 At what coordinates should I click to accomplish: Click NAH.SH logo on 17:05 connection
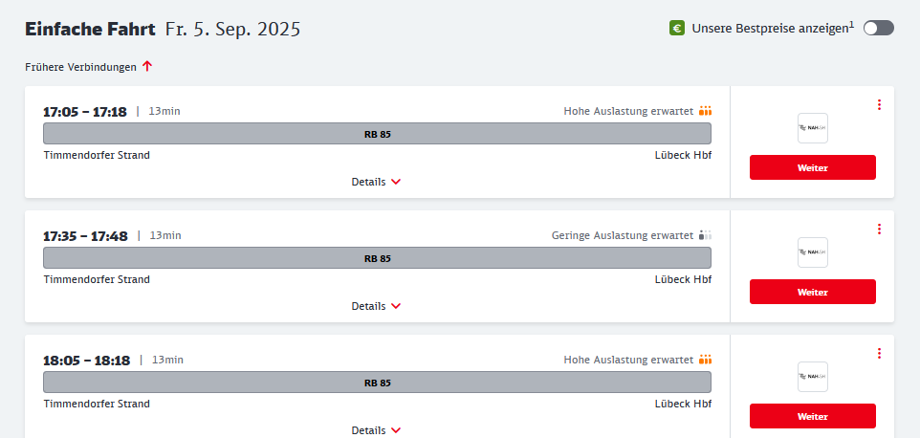[813, 128]
